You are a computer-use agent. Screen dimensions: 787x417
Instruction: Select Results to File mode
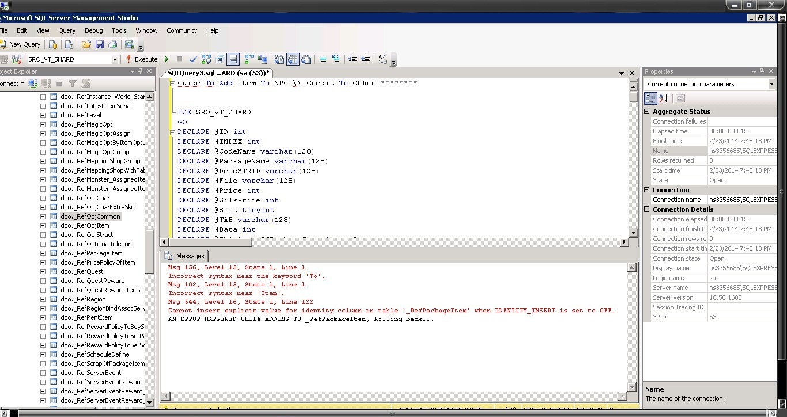tap(306, 59)
